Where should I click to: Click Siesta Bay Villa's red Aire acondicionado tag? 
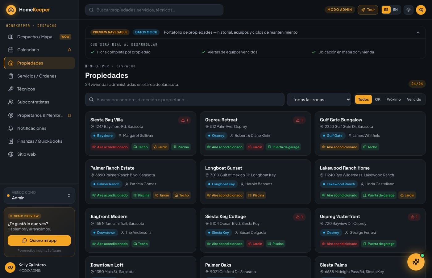click(x=110, y=147)
